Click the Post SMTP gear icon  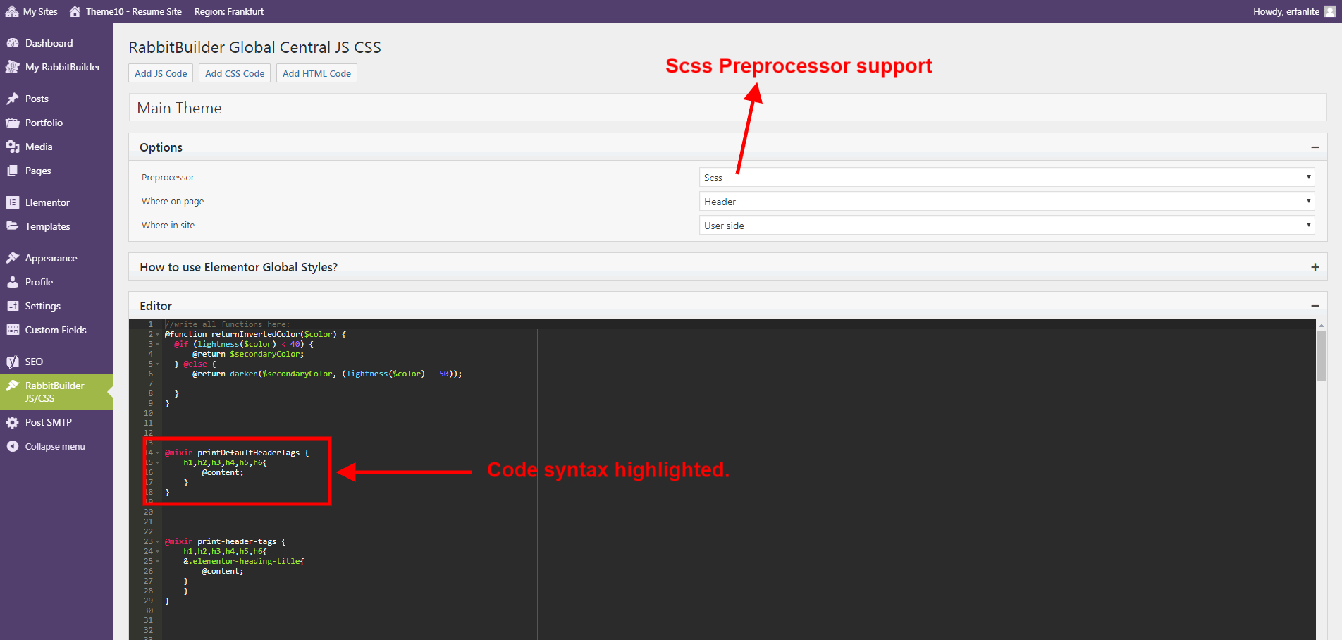pyautogui.click(x=13, y=422)
